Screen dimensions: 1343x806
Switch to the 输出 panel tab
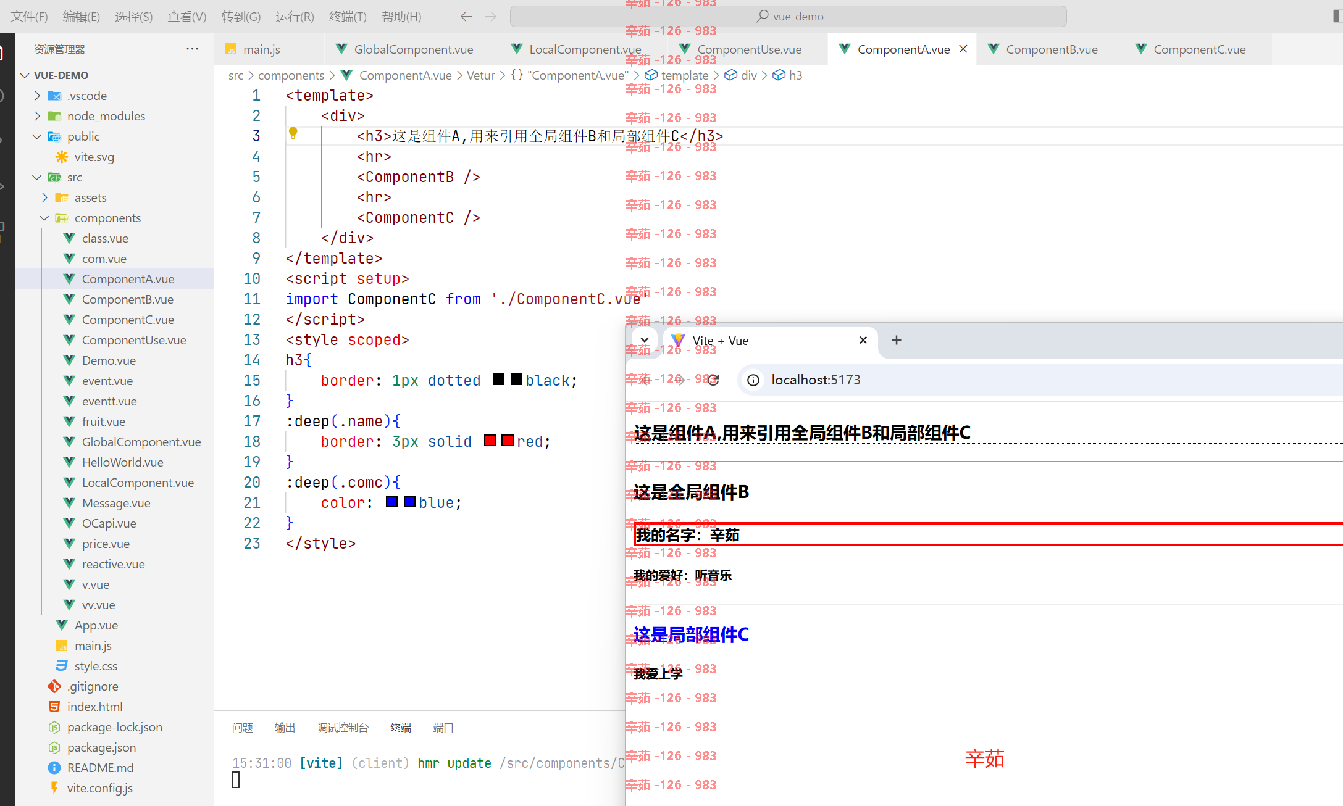[x=285, y=728]
